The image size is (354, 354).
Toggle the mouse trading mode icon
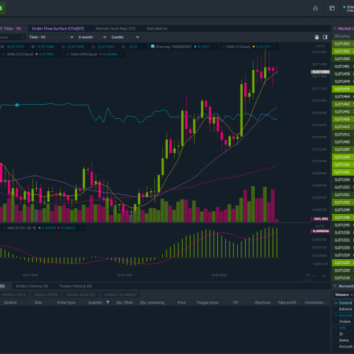[x=316, y=37]
